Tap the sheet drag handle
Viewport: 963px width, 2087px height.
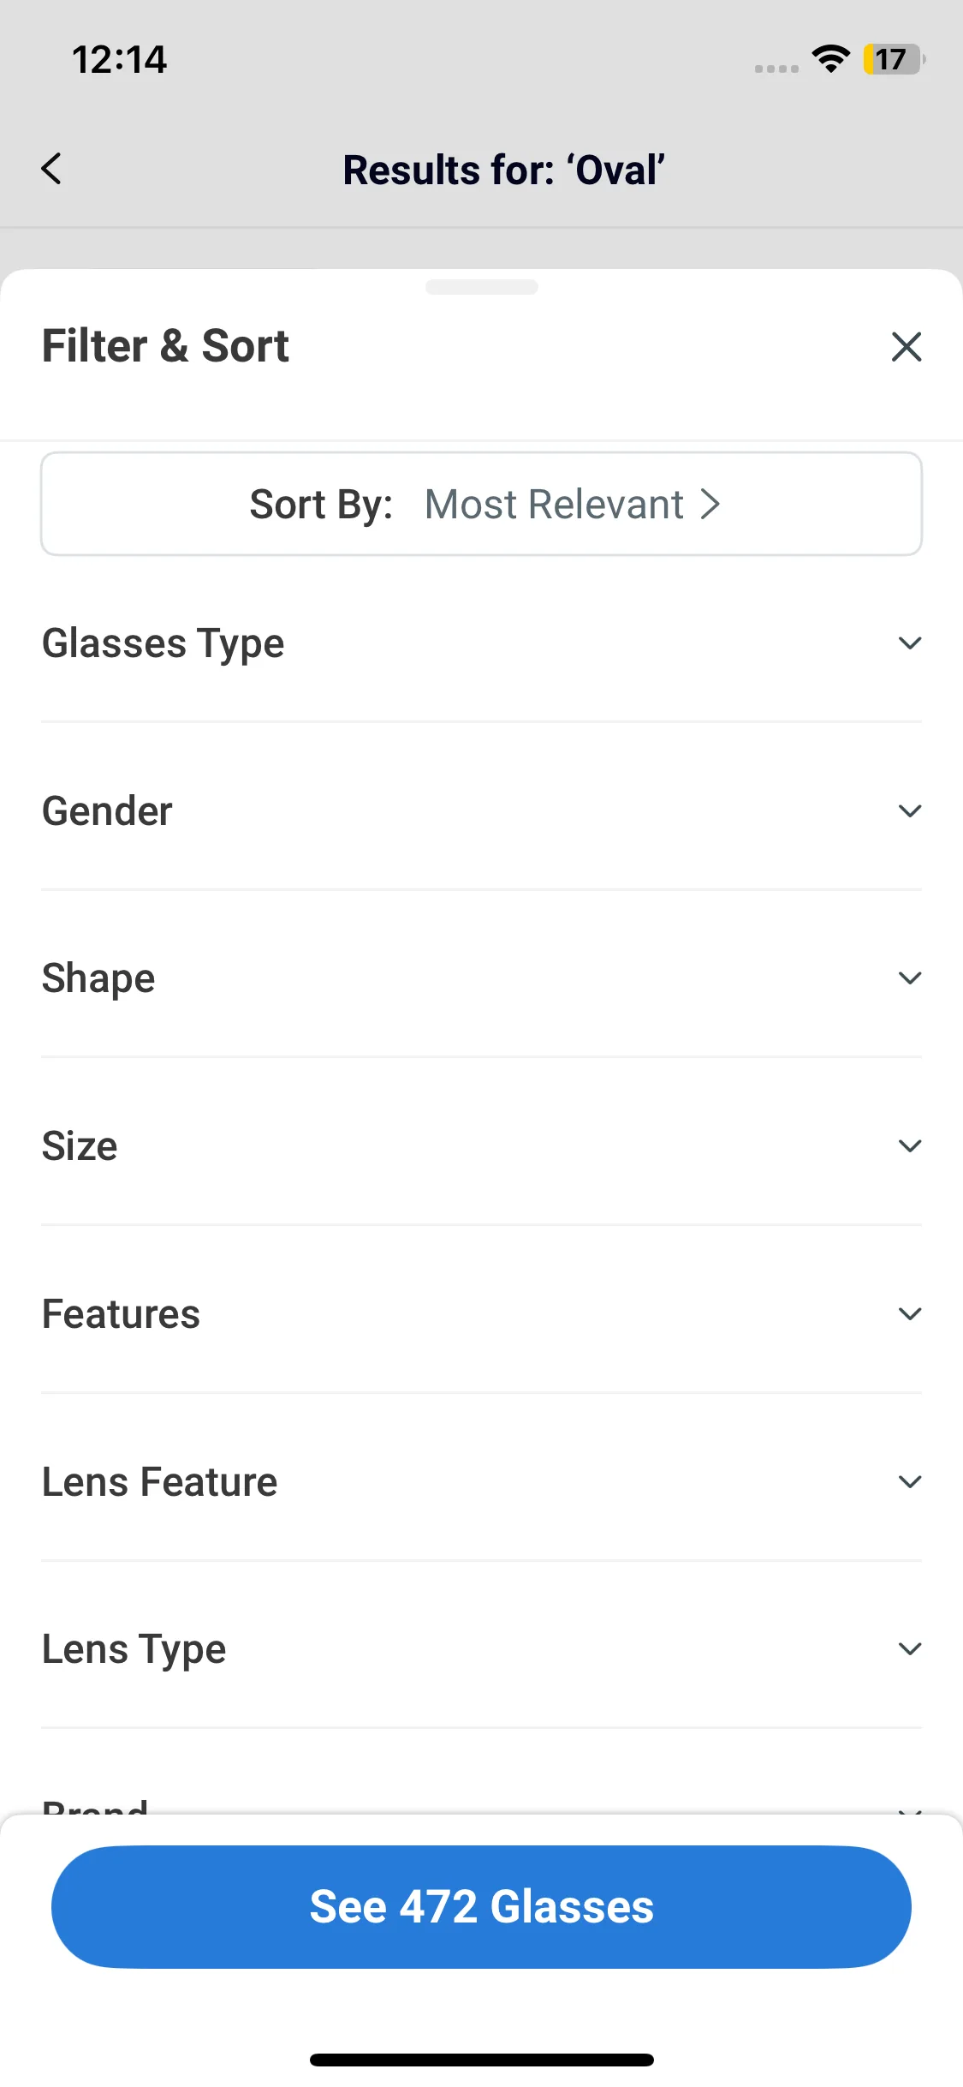tap(481, 287)
